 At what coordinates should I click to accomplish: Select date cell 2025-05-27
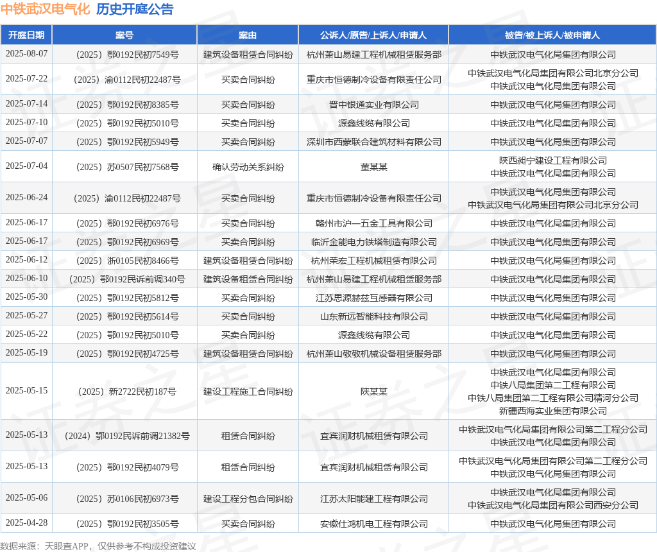click(x=26, y=315)
